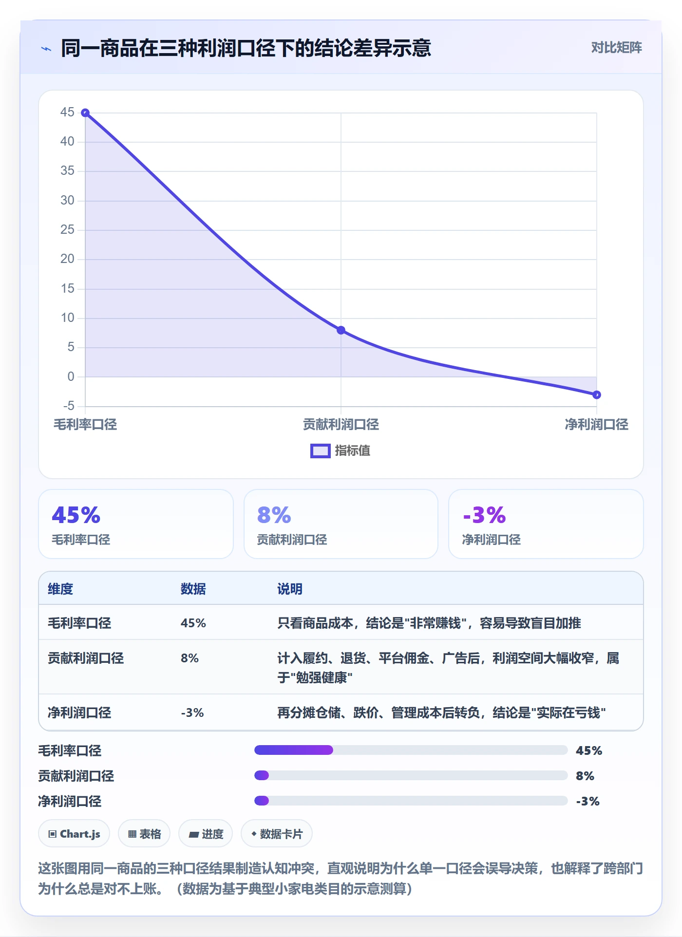The height and width of the screenshot is (937, 682).
Task: Click the 说明 column header in the table
Action: point(290,589)
